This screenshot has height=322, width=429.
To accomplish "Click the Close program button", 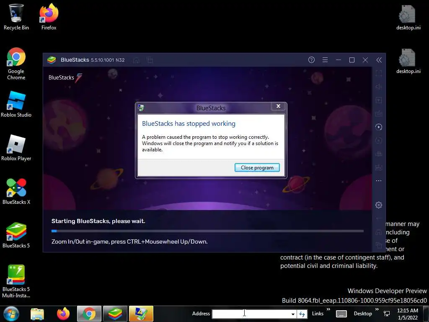I will pyautogui.click(x=257, y=168).
